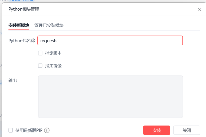Viewport: 206px width, 137px height.
Task: Tick the 指定镜像 checkbox
Action: pos(40,65)
